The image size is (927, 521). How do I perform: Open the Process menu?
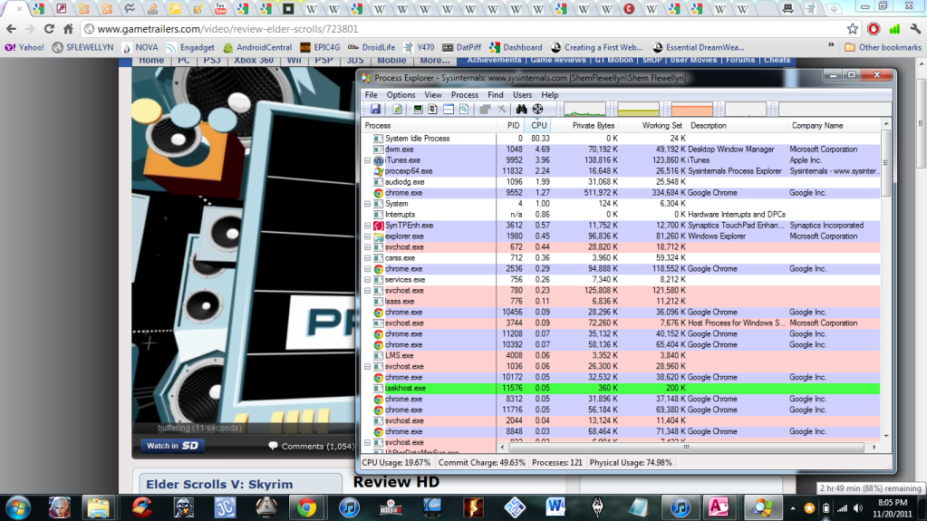tap(465, 94)
